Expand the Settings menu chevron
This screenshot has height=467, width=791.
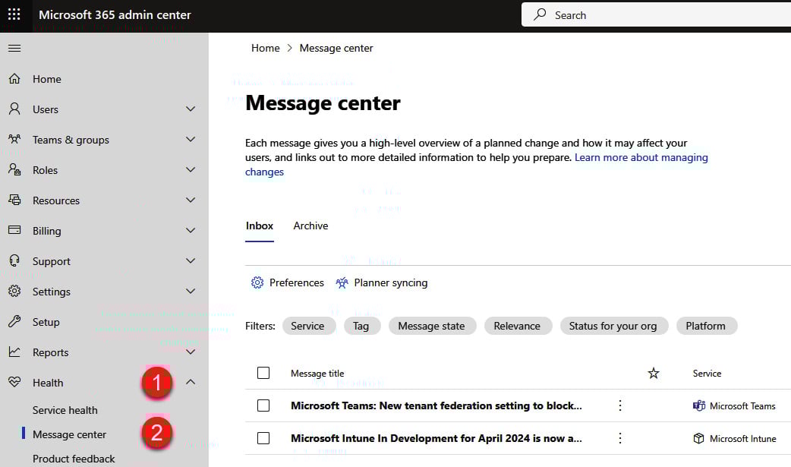click(x=191, y=291)
